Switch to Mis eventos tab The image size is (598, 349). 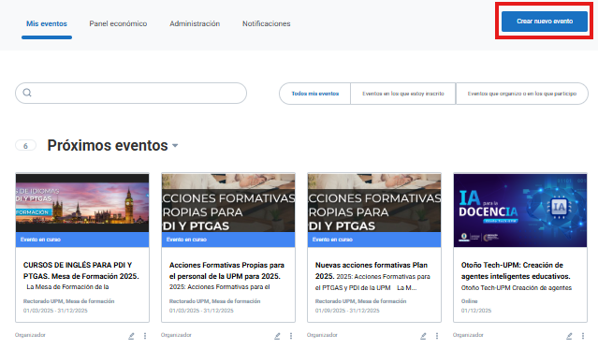pyautogui.click(x=47, y=23)
